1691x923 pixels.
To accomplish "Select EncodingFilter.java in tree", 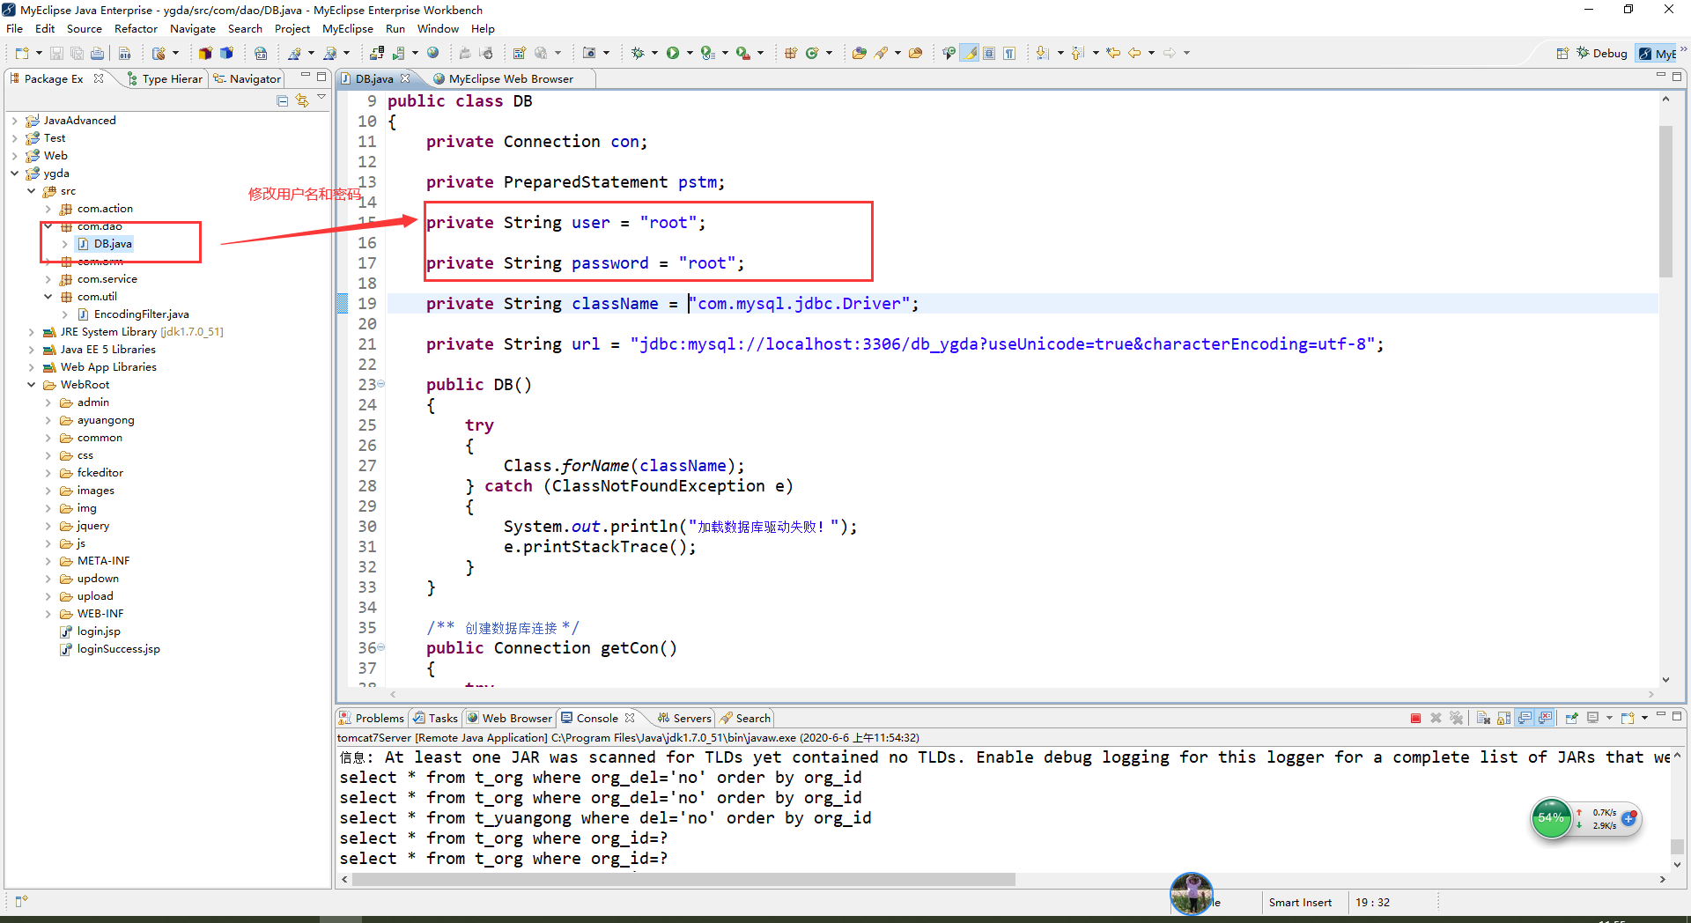I will 141,314.
